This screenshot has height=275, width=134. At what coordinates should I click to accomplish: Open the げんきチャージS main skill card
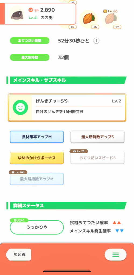[x=67, y=107]
